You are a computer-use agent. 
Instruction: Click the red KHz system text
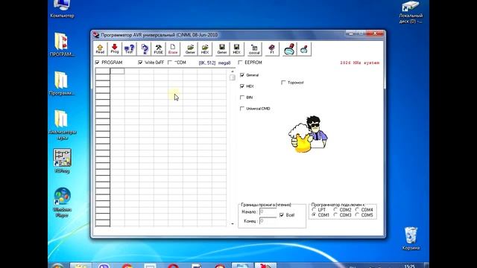pos(360,63)
